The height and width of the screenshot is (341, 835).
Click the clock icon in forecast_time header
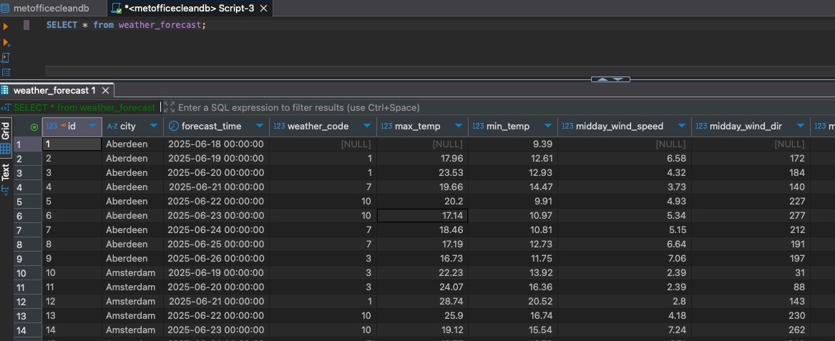pyautogui.click(x=173, y=126)
